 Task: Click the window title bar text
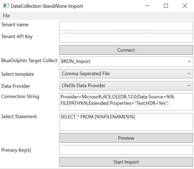point(47,6)
